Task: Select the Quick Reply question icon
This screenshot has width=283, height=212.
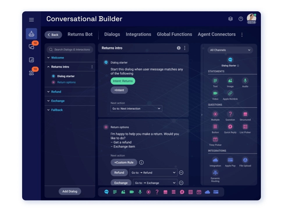Action: [230, 127]
